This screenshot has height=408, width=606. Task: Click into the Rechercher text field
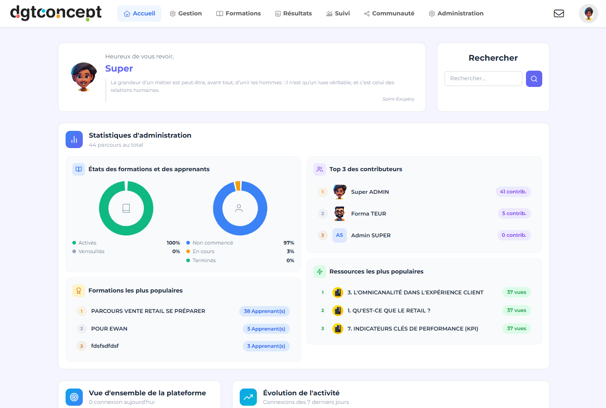(x=483, y=78)
